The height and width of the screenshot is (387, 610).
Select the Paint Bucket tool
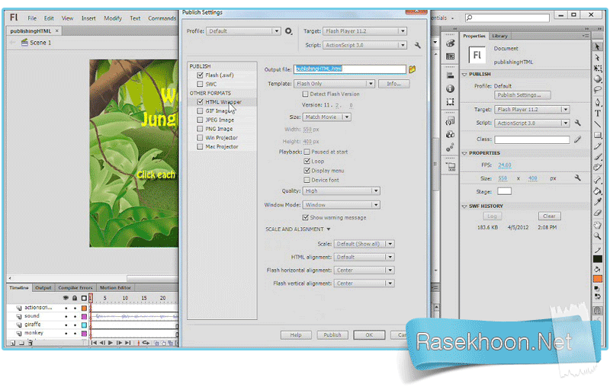click(x=598, y=190)
